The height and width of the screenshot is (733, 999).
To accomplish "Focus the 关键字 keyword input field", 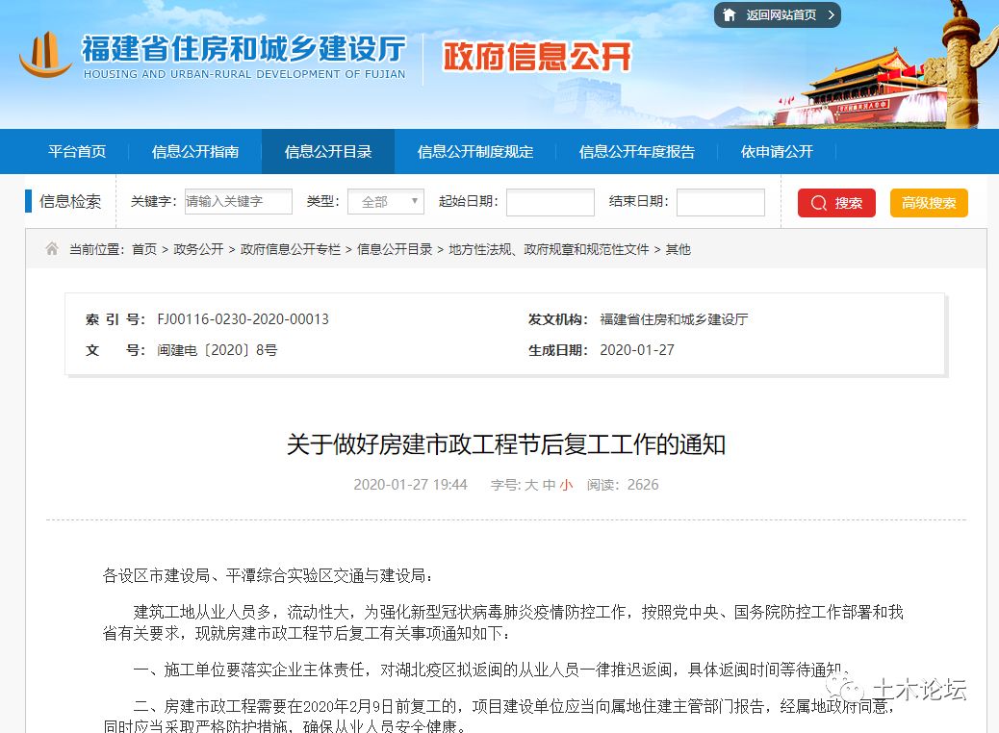I will click(x=238, y=202).
